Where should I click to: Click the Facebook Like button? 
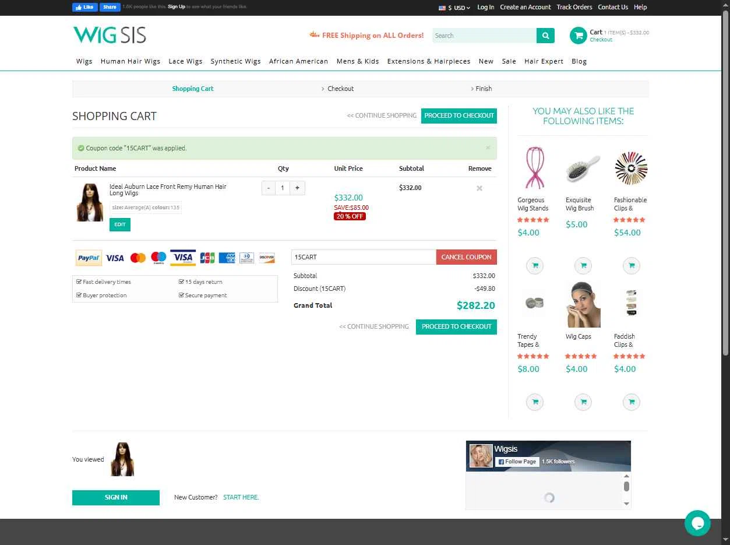(84, 7)
